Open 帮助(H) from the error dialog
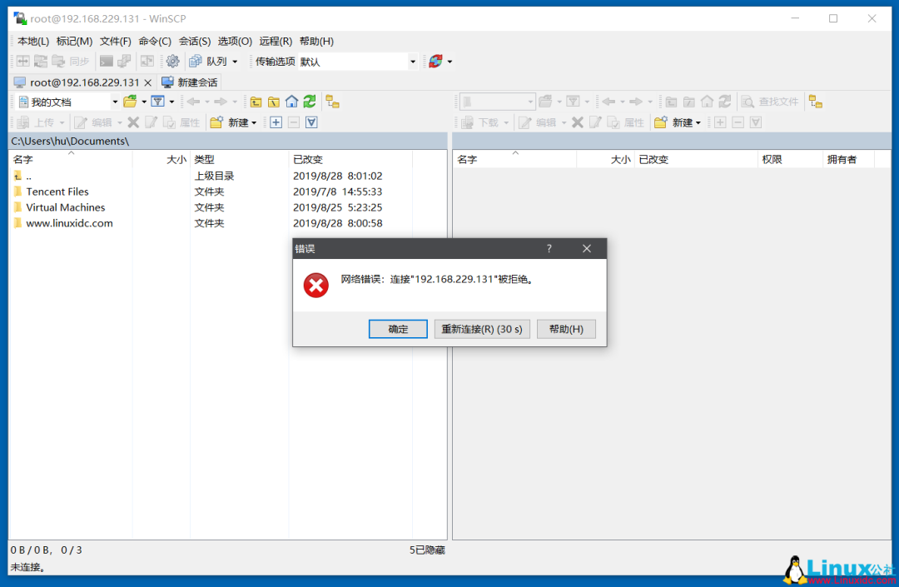The image size is (899, 587). pos(566,328)
